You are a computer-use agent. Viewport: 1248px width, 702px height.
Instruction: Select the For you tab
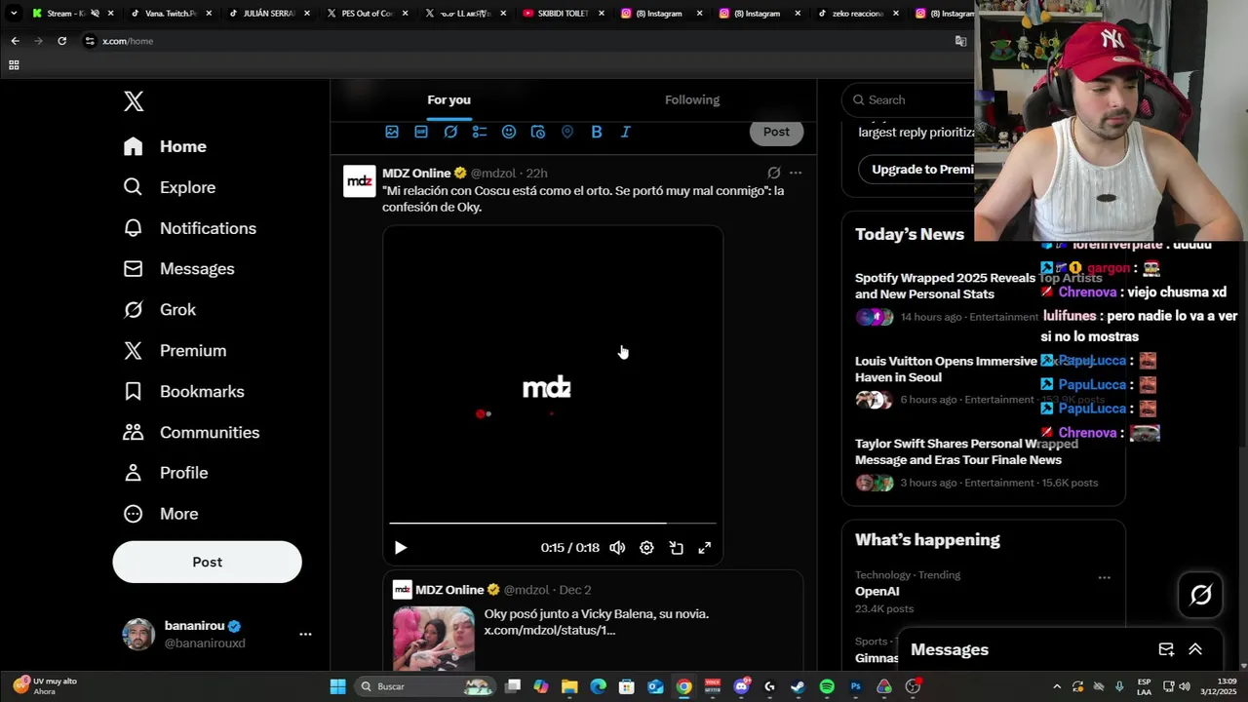(448, 99)
